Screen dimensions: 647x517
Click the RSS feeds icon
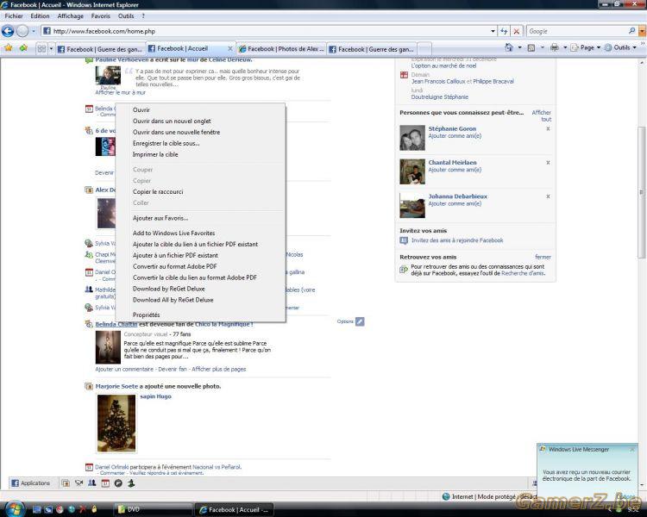point(531,48)
